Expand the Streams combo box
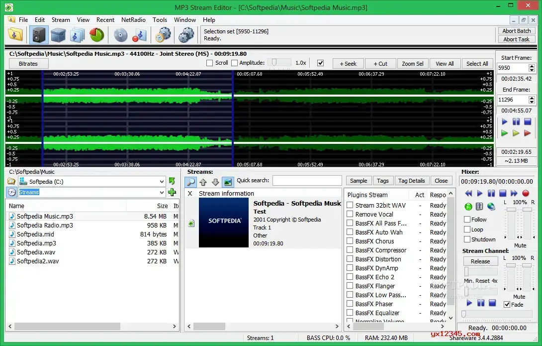Screen dimensions: 542x346 162,193
